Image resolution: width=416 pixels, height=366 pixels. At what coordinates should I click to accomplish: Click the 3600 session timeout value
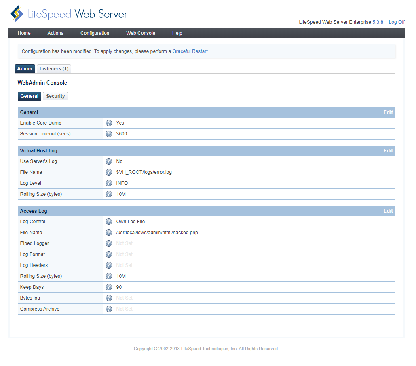pyautogui.click(x=122, y=134)
